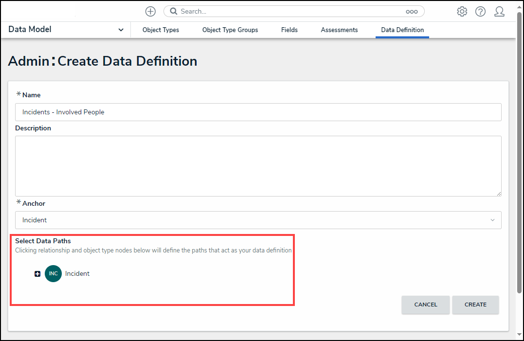Open the settings gear icon
Screen dimensions: 524x341
462,12
